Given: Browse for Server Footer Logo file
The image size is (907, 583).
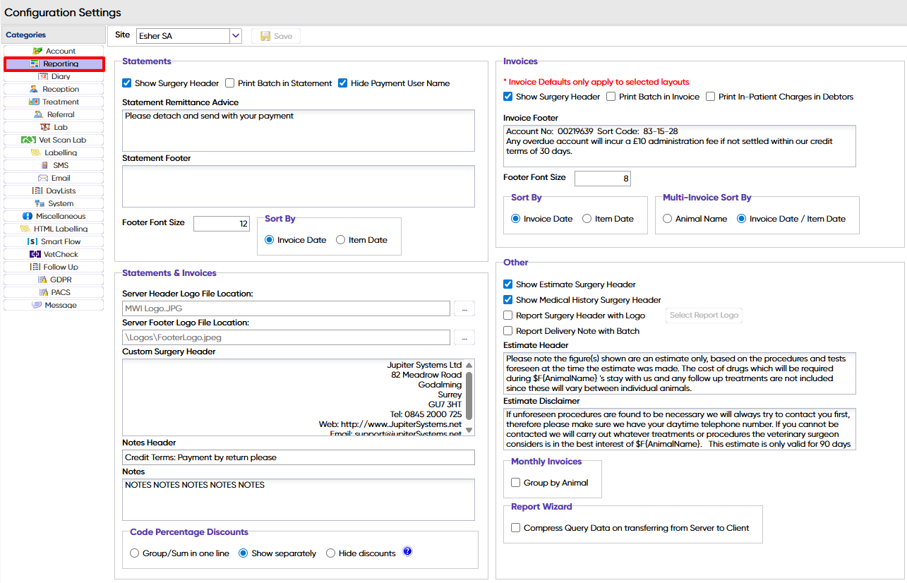Looking at the screenshot, I should coord(464,337).
